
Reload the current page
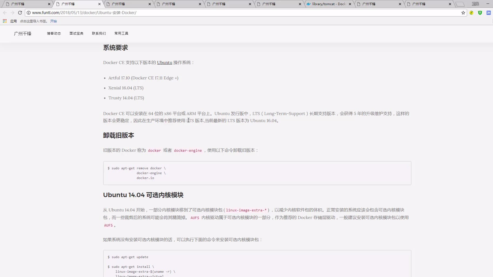20,13
